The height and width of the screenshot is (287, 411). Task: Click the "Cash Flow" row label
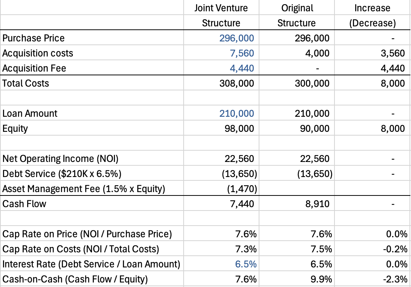click(x=24, y=204)
